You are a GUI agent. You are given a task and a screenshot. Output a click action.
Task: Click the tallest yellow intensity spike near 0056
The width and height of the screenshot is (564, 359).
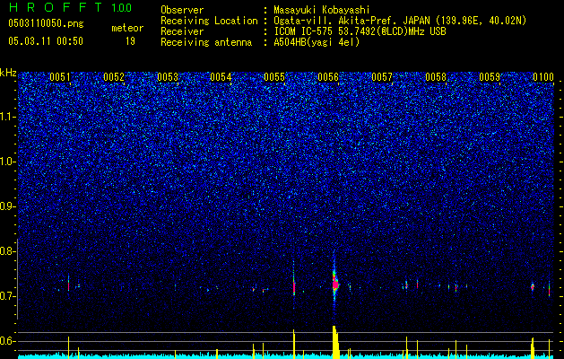335,341
